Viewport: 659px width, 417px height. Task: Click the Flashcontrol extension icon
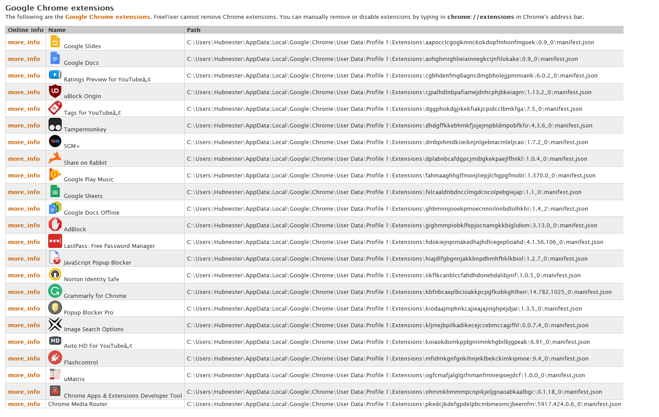[x=55, y=358]
